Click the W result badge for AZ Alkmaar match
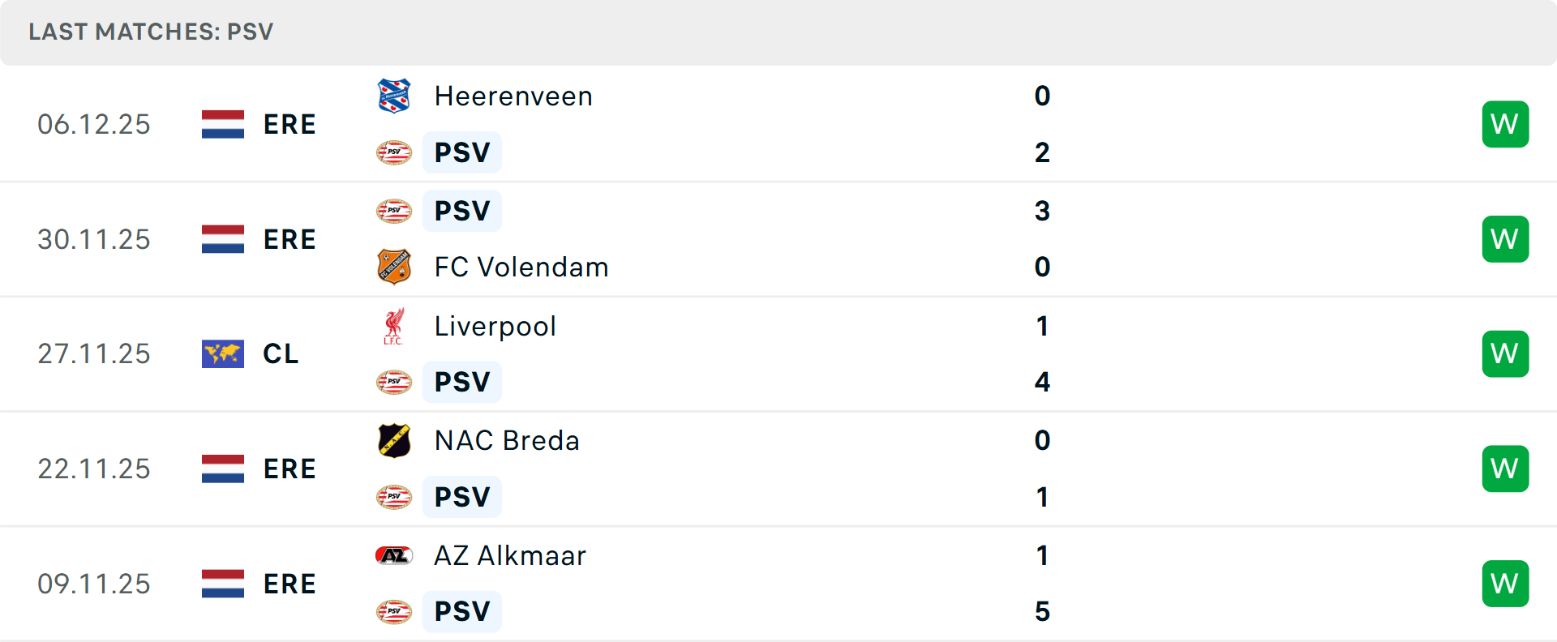1557x642 pixels. [x=1505, y=584]
